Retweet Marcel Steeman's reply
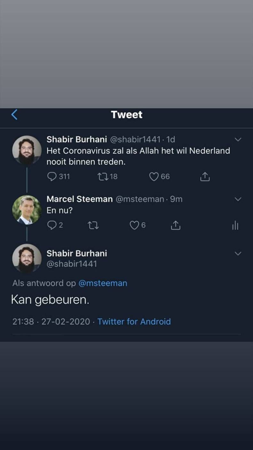The width and height of the screenshot is (253, 450). (x=93, y=225)
